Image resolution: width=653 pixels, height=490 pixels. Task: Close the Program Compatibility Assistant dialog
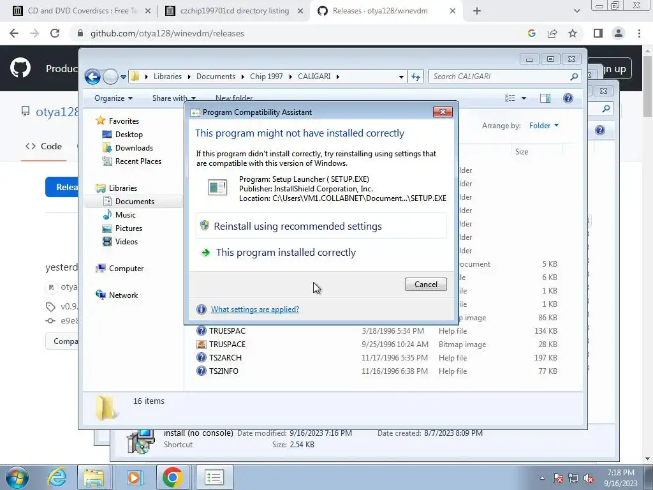(443, 112)
